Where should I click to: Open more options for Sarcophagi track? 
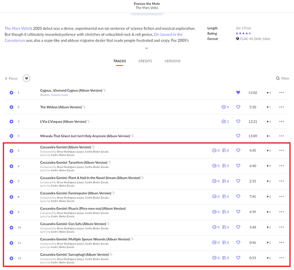click(282, 258)
